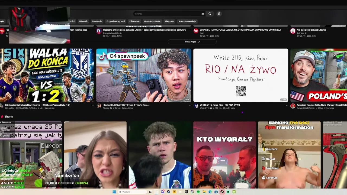
Task: Open options menu for WHITE 2115 RIO video
Action: 287,105
